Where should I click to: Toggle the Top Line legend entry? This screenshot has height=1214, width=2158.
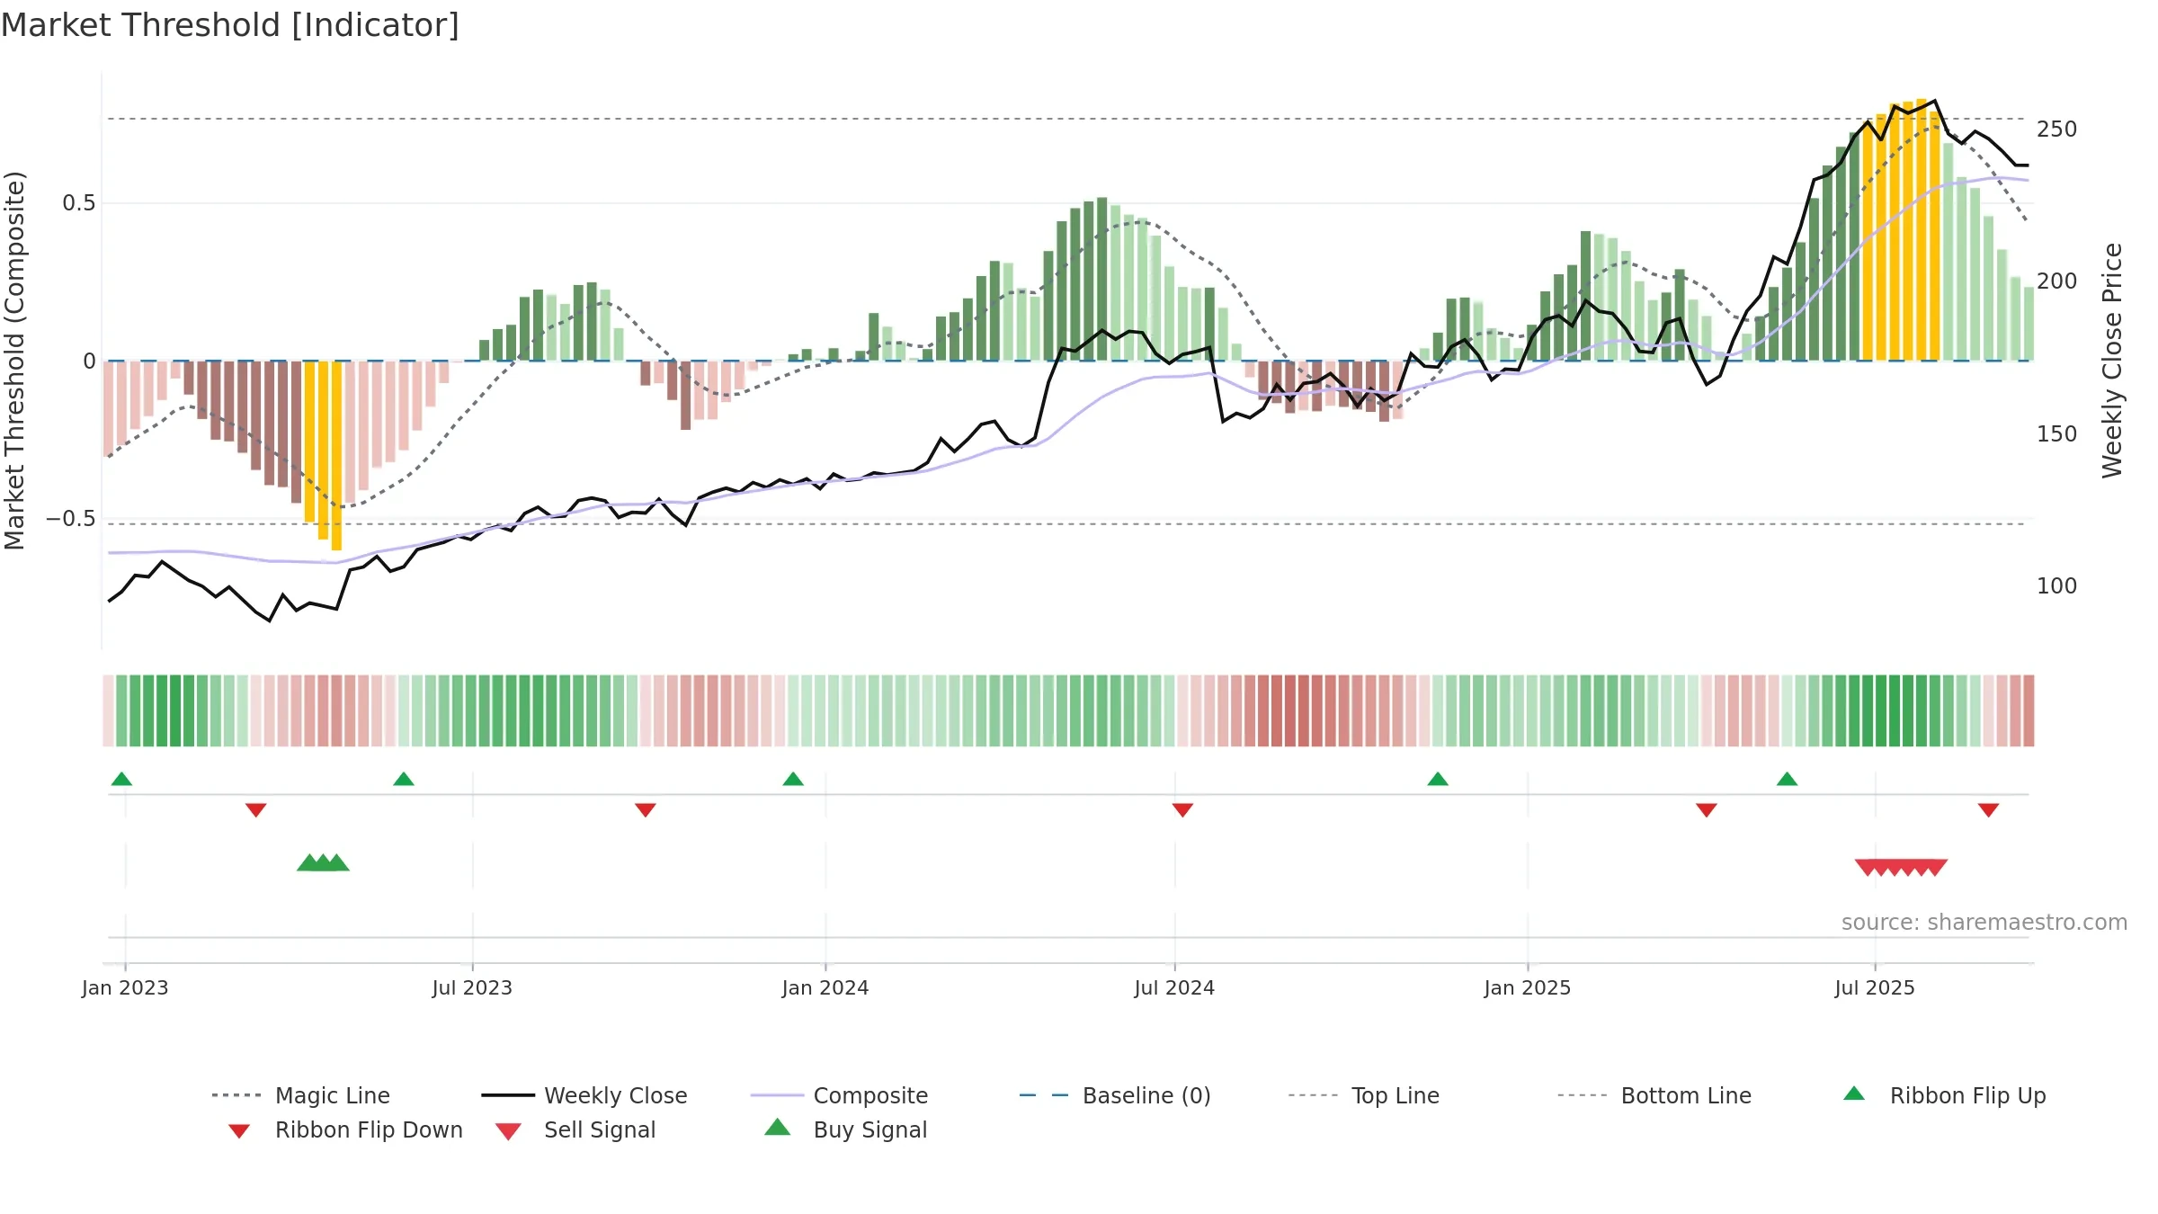[1364, 1095]
